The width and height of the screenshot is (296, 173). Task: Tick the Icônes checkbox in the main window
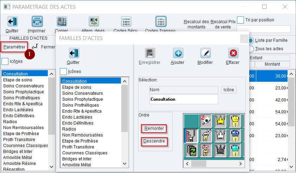coord(5,61)
